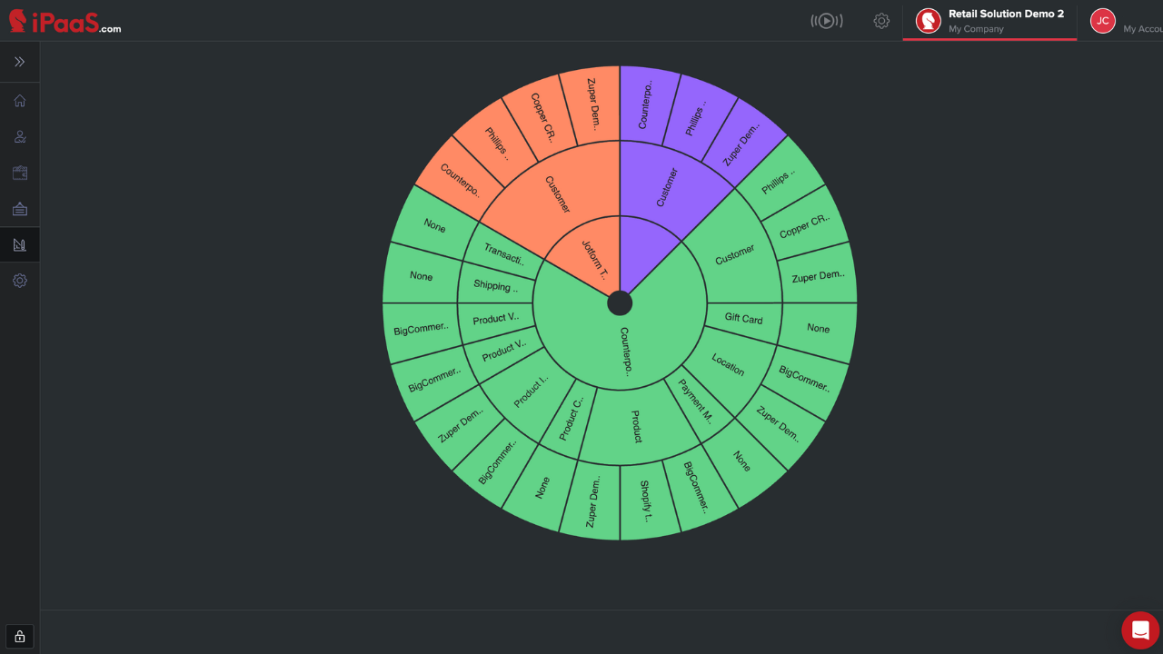Screen dimensions: 1163x654
Task: Select the Shopify t.. outer segment
Action: [x=646, y=501]
